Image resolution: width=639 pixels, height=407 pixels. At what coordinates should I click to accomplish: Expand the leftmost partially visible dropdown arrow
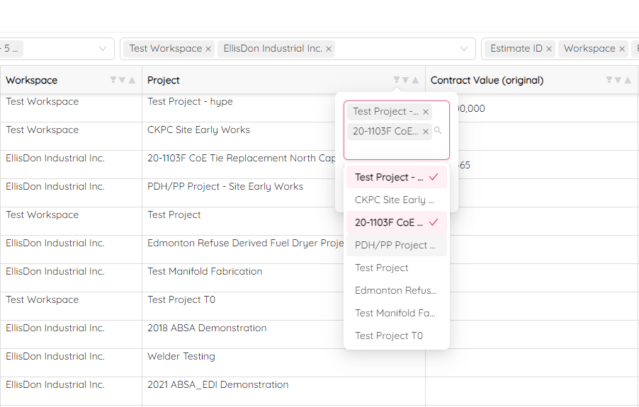click(x=103, y=49)
